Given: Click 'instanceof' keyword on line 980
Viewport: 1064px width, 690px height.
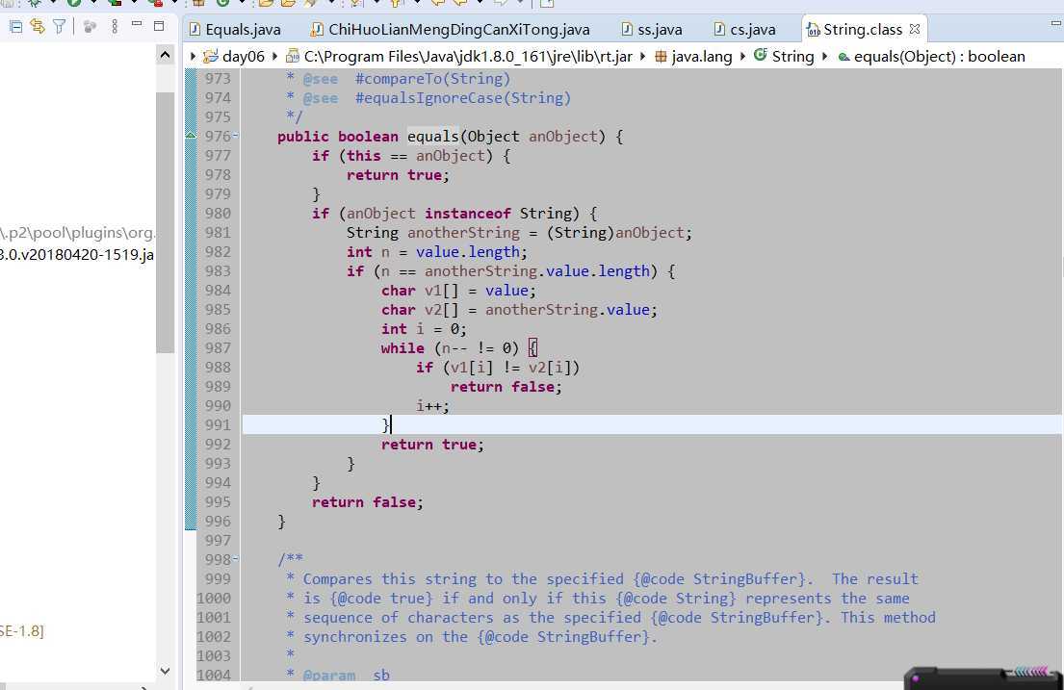Looking at the screenshot, I should click(x=468, y=213).
